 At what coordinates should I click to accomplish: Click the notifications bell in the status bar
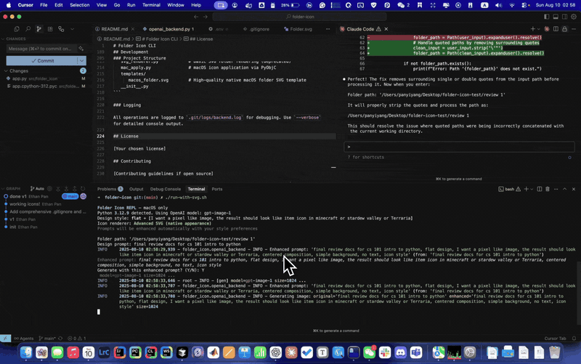[574, 339]
